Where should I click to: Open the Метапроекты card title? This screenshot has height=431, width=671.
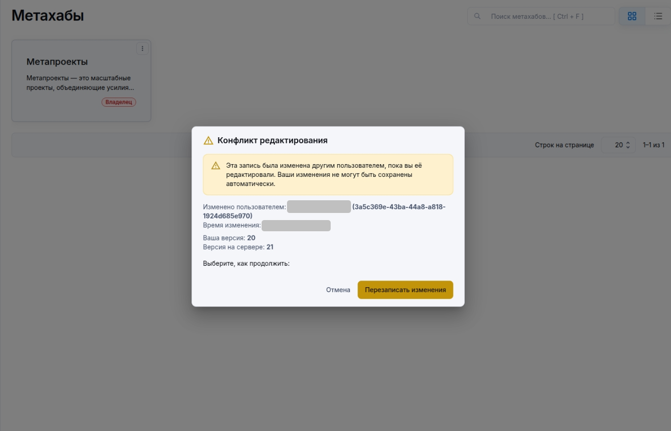(x=57, y=62)
